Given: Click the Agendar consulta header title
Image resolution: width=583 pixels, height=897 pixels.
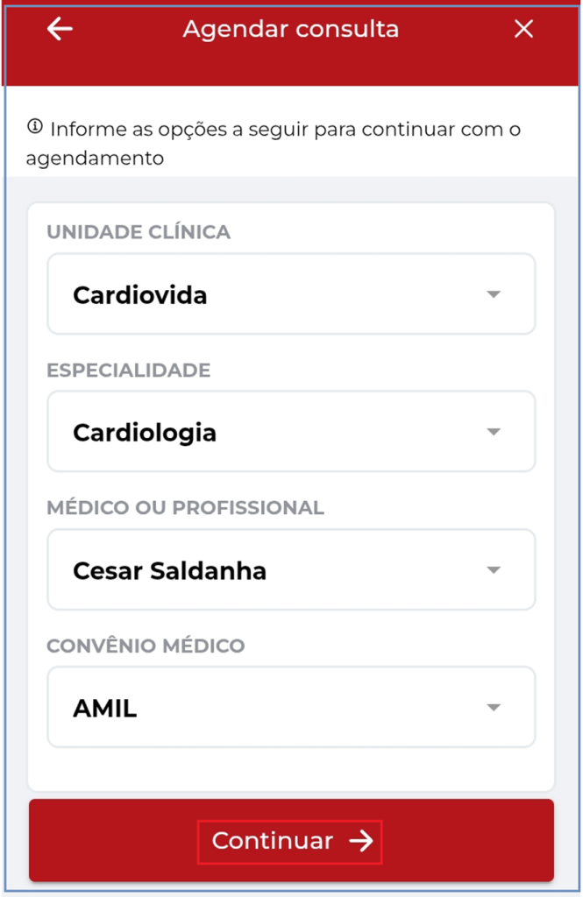Looking at the screenshot, I should (291, 29).
